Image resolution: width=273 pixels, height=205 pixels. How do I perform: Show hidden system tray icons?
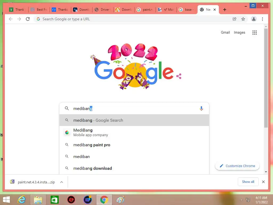pyautogui.click(x=241, y=200)
